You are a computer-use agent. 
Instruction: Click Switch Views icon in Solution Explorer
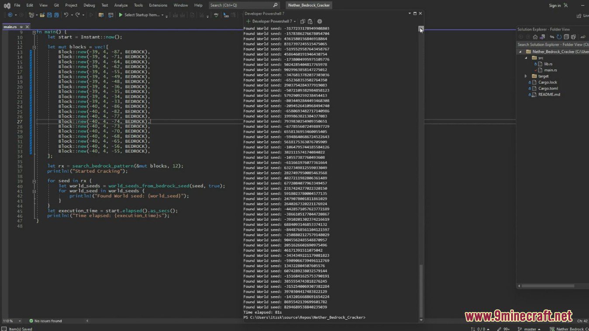[x=542, y=37]
